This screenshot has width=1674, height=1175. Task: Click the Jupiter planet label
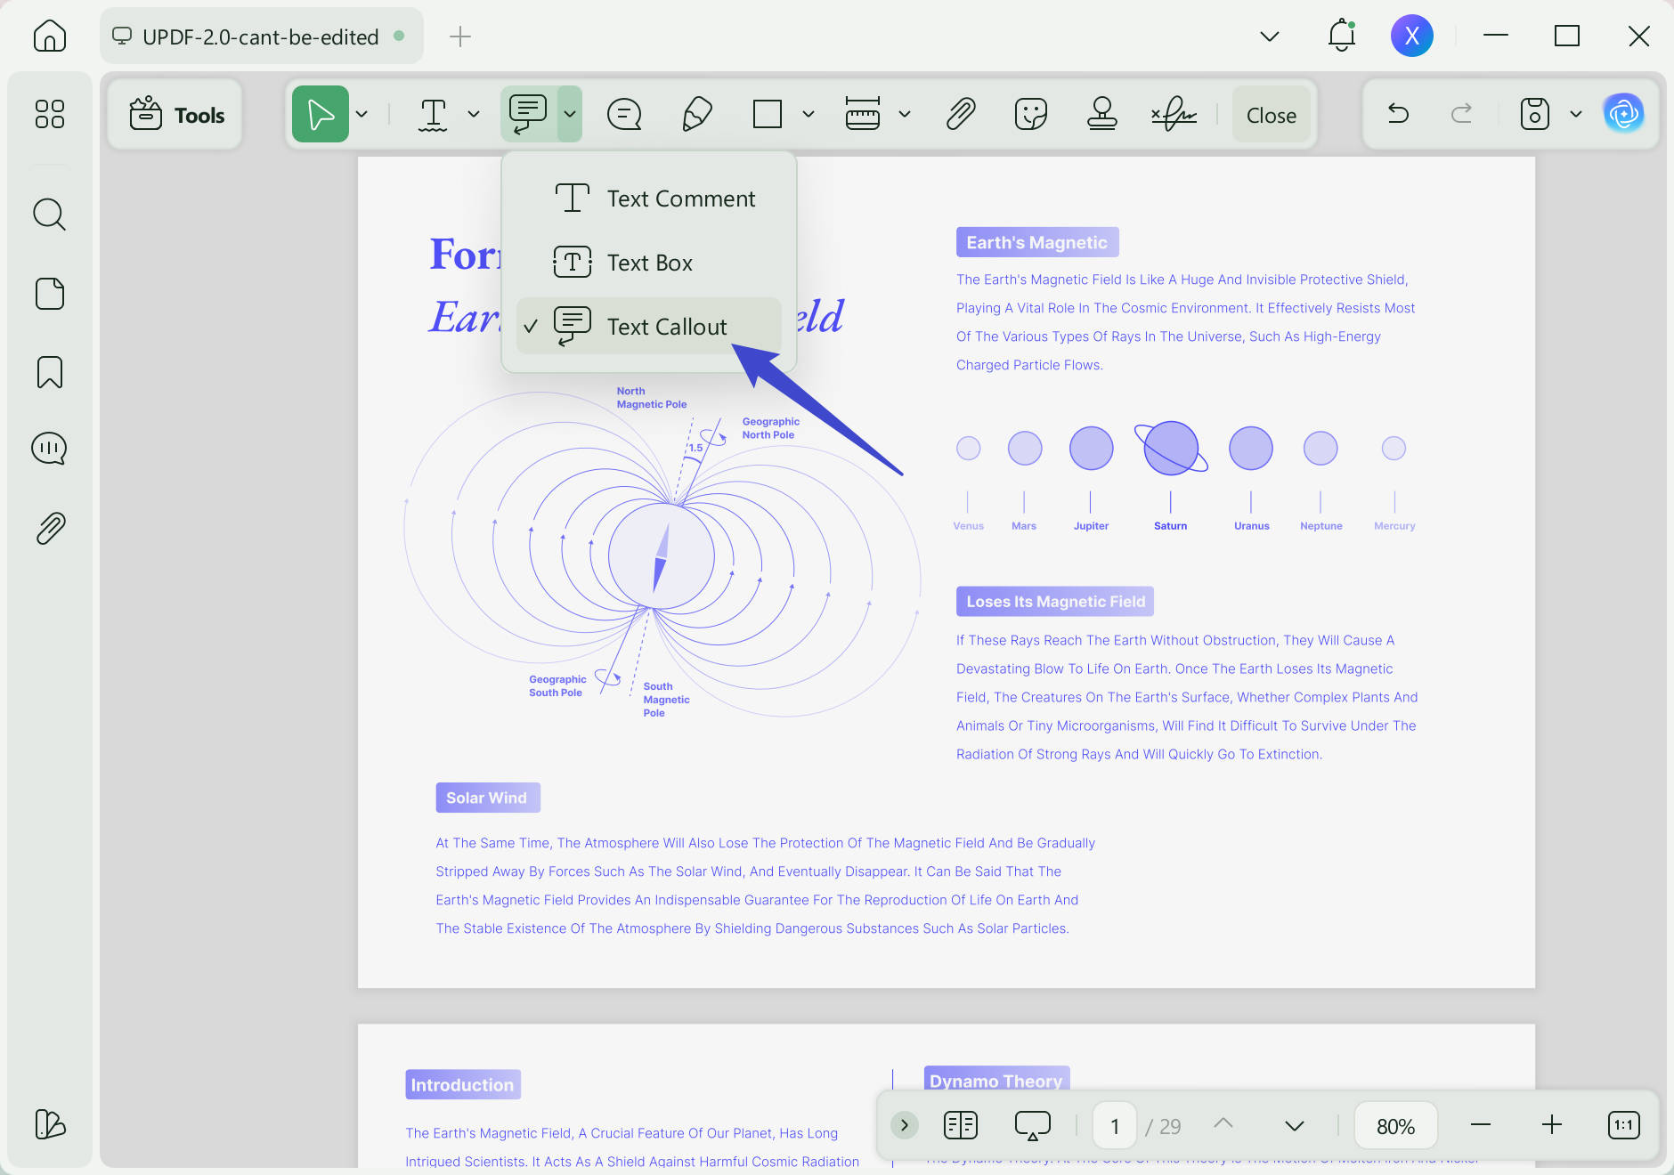click(x=1091, y=526)
